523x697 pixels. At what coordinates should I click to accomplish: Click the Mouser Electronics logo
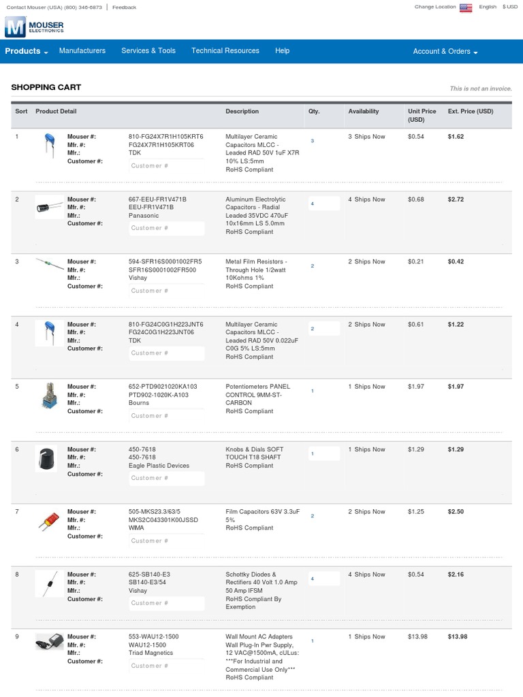[34, 27]
